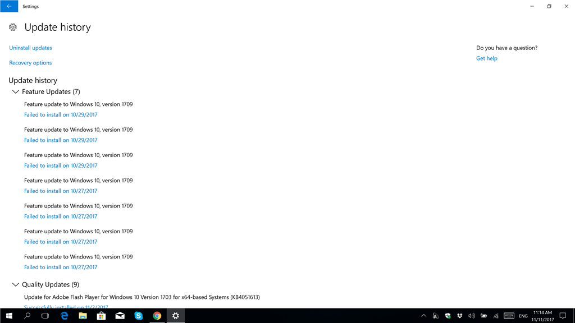Click the 'Do you have a question?' text
The image size is (575, 323).
tap(507, 48)
